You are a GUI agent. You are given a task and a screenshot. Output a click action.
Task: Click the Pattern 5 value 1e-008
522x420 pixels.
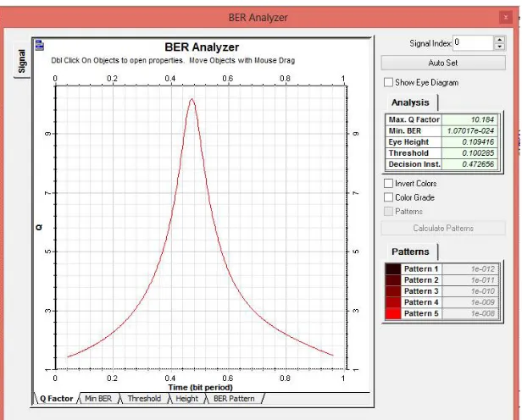pos(471,313)
